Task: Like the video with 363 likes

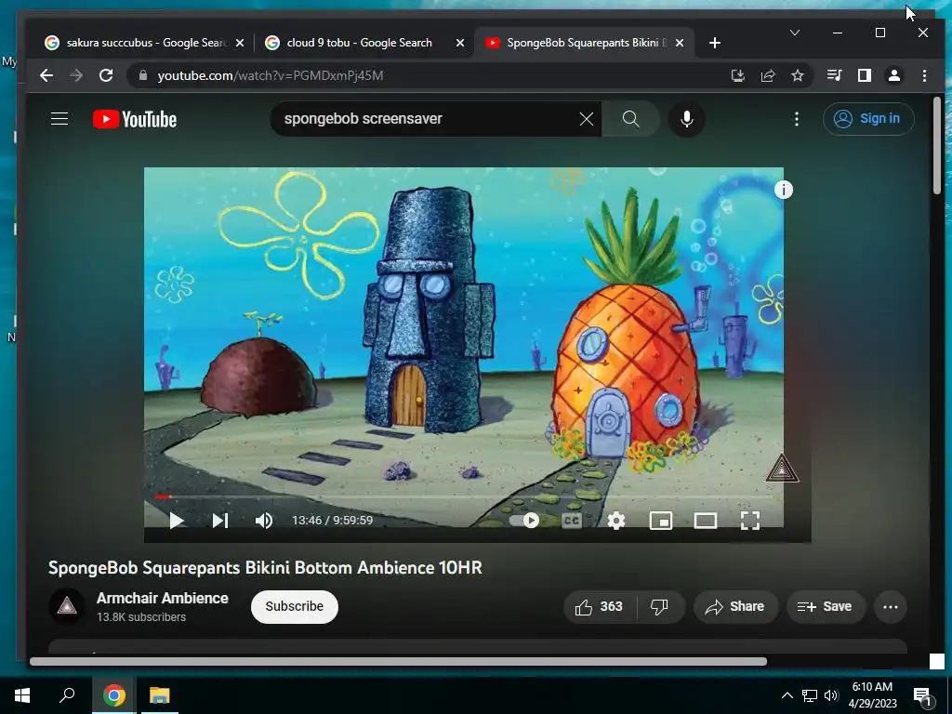Action: click(600, 606)
